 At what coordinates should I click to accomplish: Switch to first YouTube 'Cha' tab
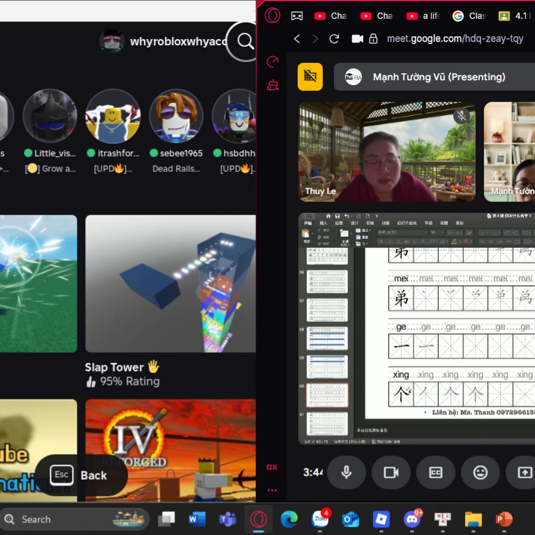[331, 16]
